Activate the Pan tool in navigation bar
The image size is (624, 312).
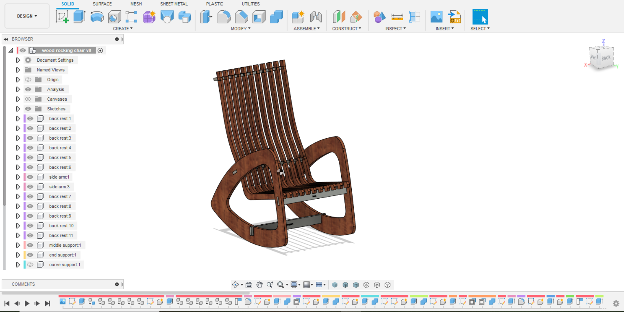259,285
